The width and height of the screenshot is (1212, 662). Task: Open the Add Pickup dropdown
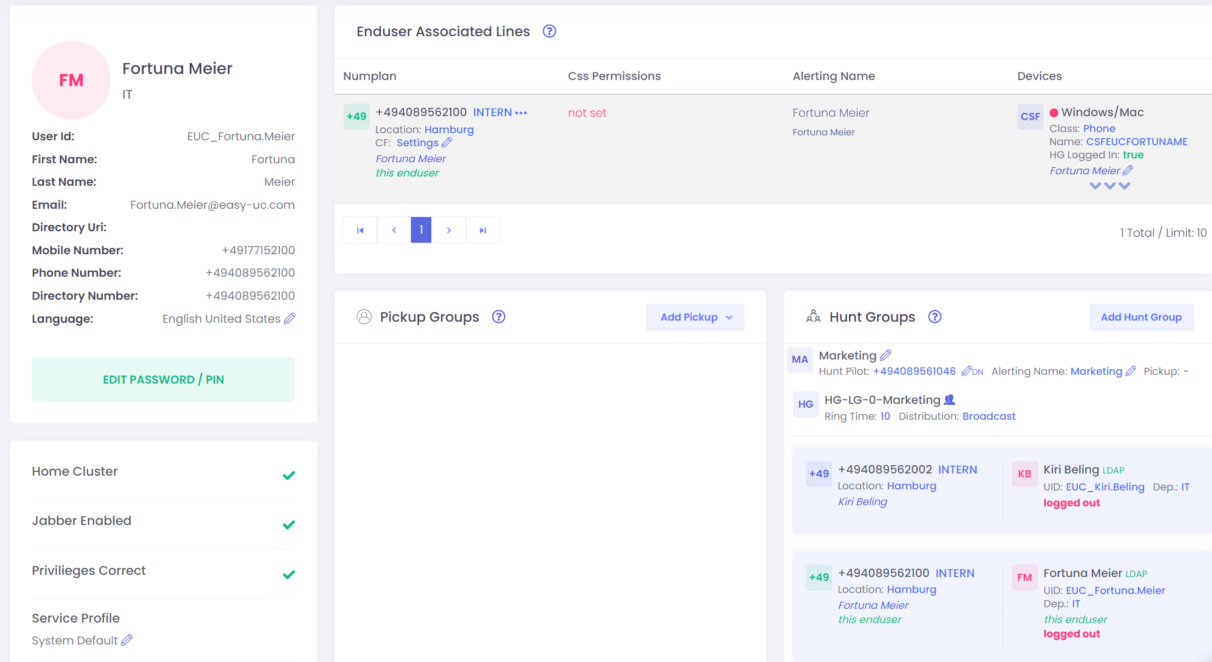pyautogui.click(x=695, y=317)
